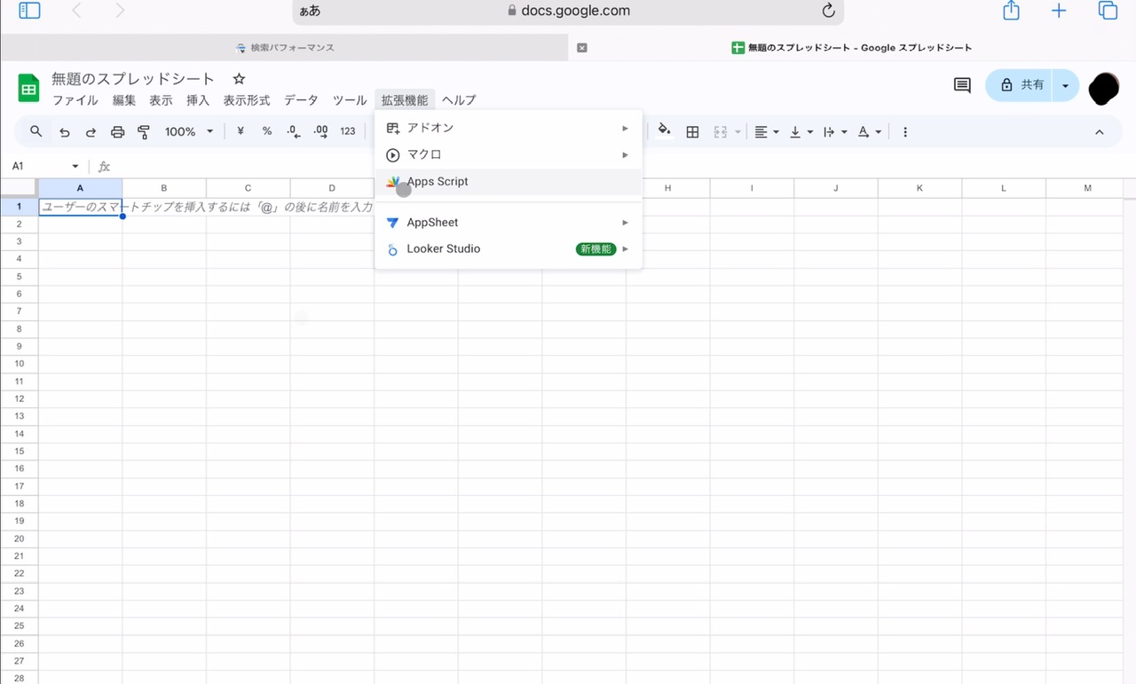Open the horizontal align dropdown
The height and width of the screenshot is (684, 1136).
pyautogui.click(x=767, y=131)
